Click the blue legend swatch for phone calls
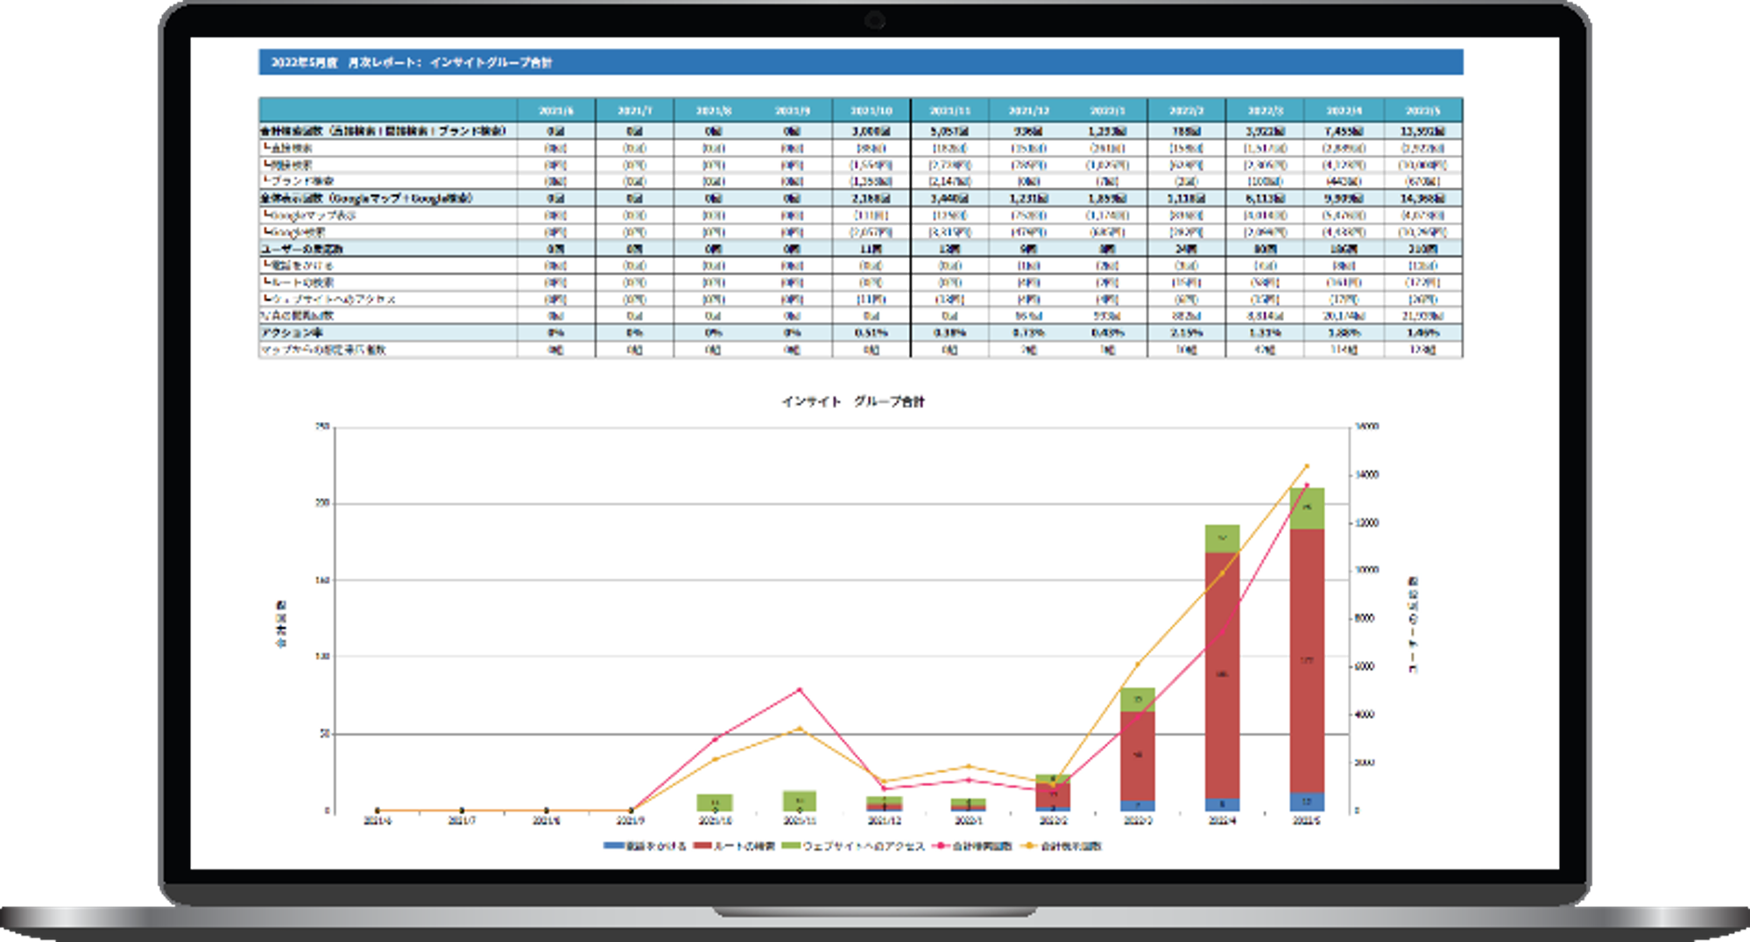The height and width of the screenshot is (942, 1750). pos(613,846)
